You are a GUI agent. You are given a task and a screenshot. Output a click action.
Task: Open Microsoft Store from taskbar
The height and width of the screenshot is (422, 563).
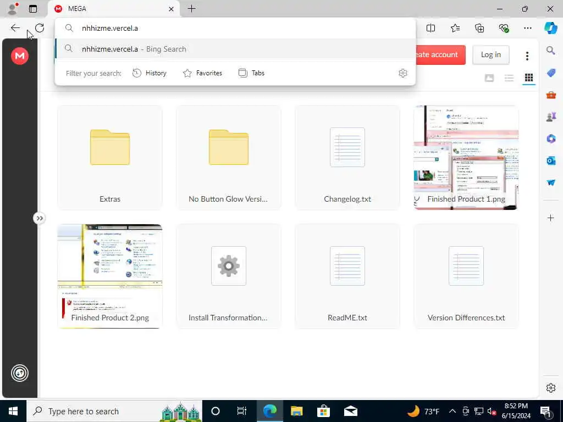click(x=323, y=411)
